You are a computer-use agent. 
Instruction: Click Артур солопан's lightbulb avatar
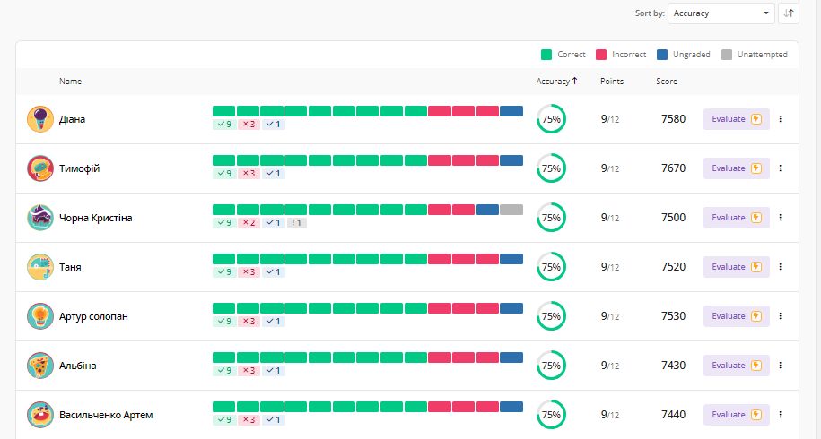click(x=39, y=316)
